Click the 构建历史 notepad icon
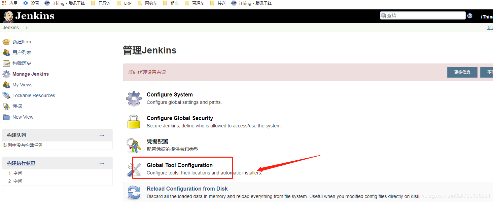The image size is (493, 202). pos(6,63)
